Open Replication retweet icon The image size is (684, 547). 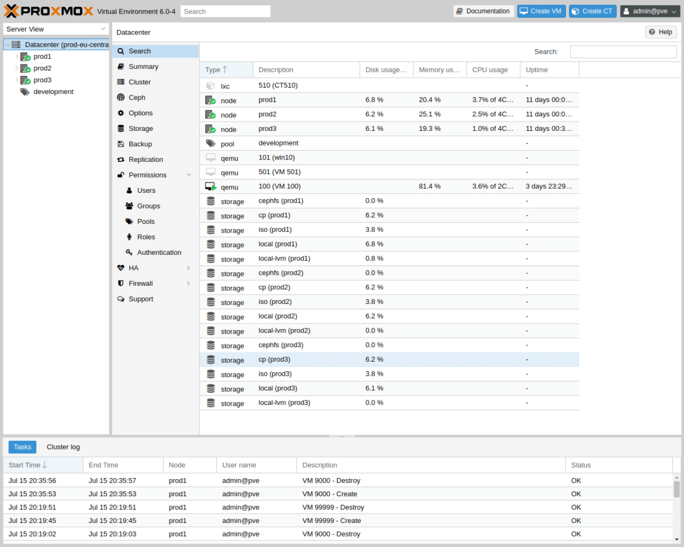pos(121,159)
